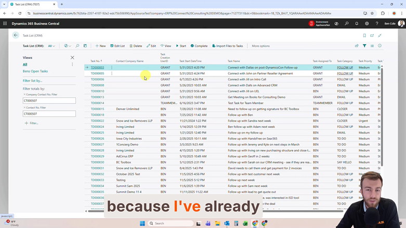Screen dimensions: 406x228
Task: Click FOLLOW UP category in TD000005 row
Action: pyautogui.click(x=345, y=74)
